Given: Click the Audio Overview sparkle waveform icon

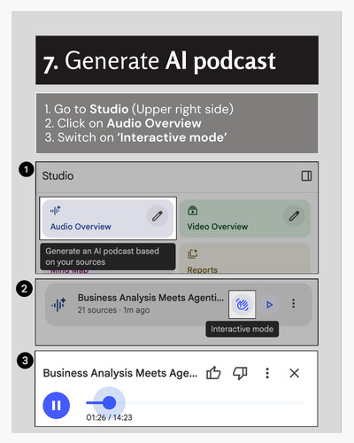Looking at the screenshot, I should click(55, 210).
